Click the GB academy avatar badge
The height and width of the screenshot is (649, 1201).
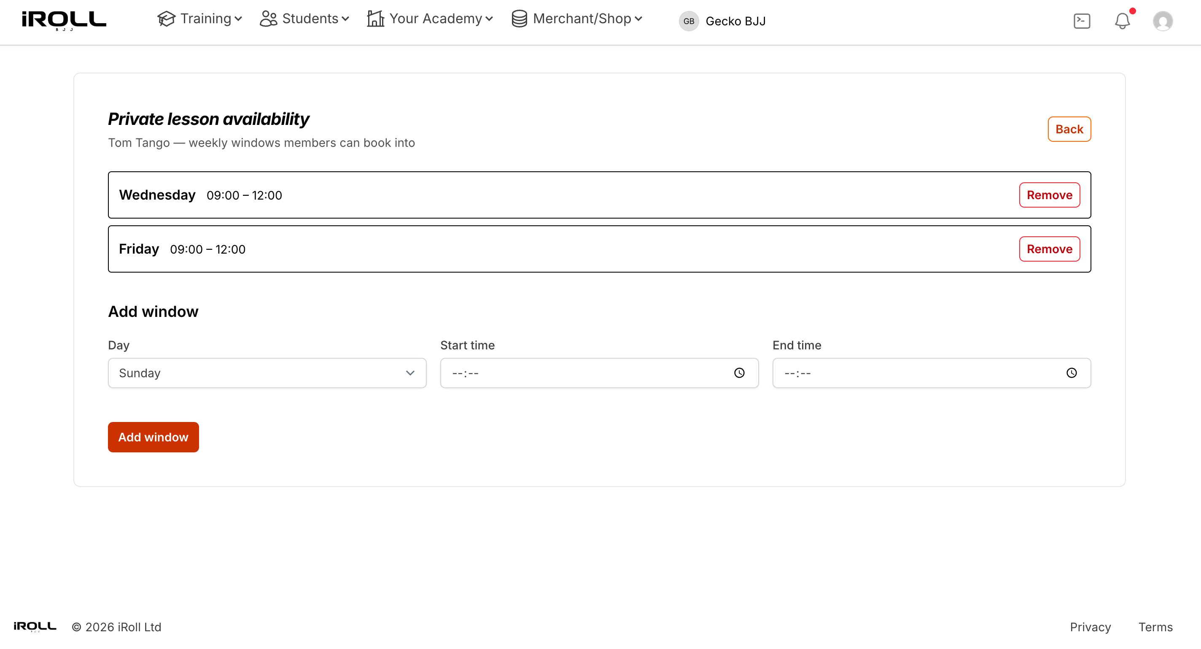pyautogui.click(x=689, y=21)
